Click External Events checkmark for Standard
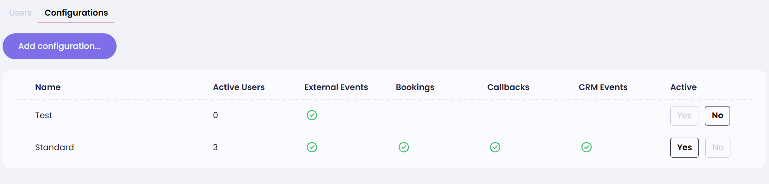Screen dimensions: 769x184 (x=312, y=147)
